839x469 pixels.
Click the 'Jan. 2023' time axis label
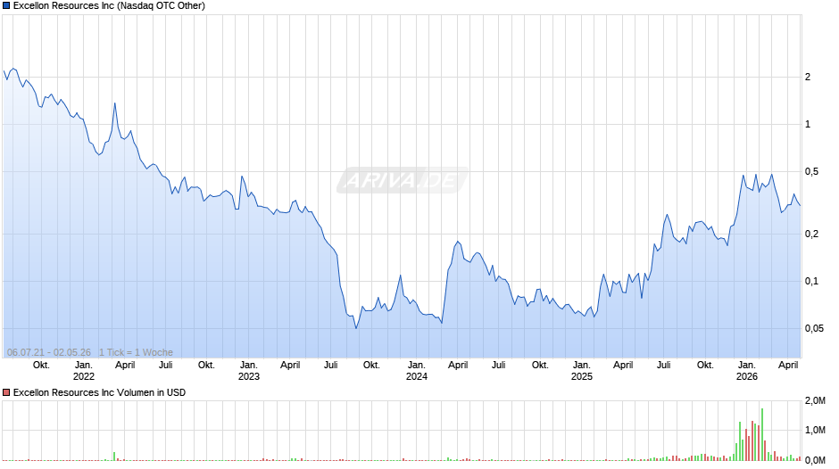tap(249, 371)
